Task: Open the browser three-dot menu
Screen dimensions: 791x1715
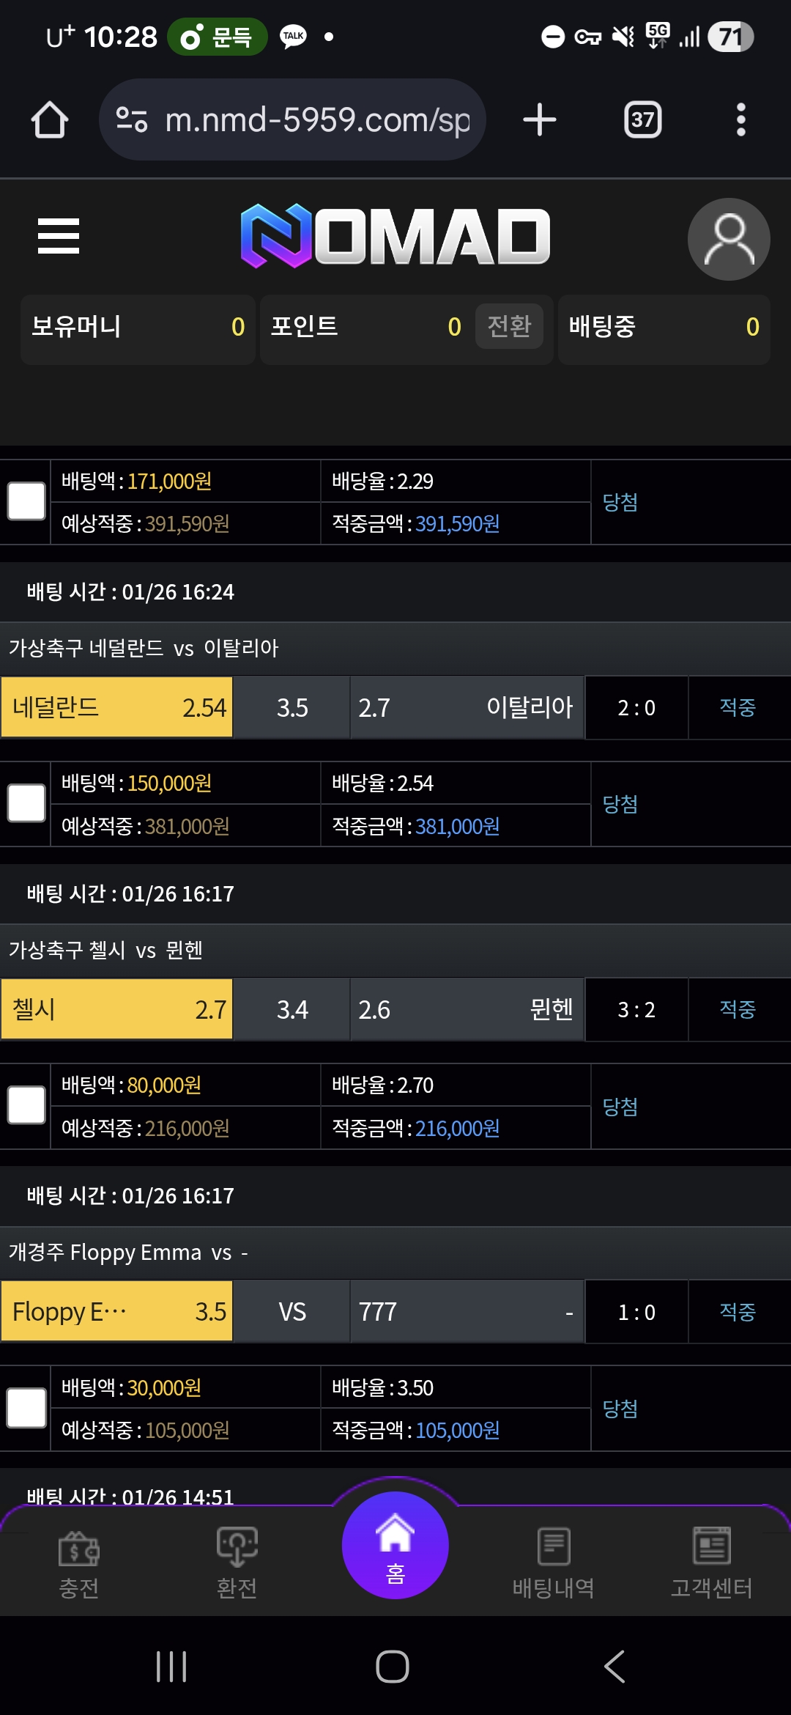Action: (x=740, y=119)
